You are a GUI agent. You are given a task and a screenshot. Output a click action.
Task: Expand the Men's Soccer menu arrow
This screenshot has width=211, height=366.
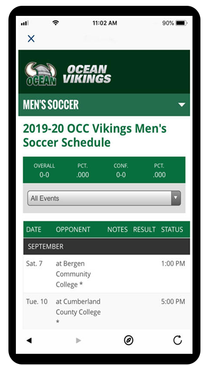click(181, 105)
